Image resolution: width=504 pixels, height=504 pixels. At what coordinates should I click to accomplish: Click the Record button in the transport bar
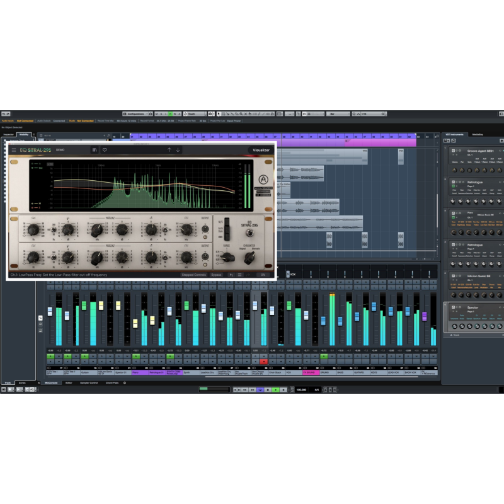pos(283,389)
